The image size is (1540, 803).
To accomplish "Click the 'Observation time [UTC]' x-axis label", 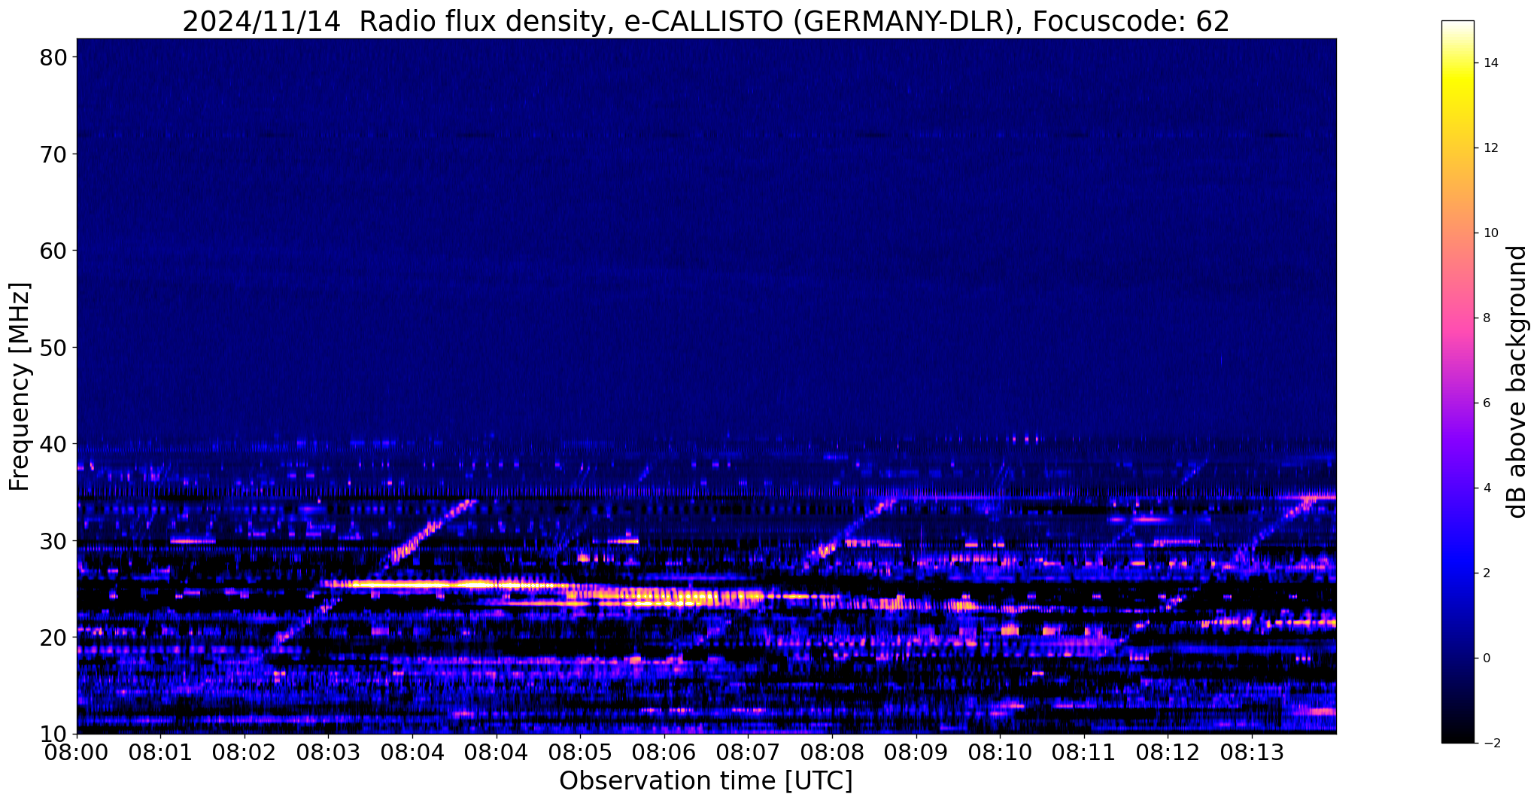I will click(x=706, y=781).
